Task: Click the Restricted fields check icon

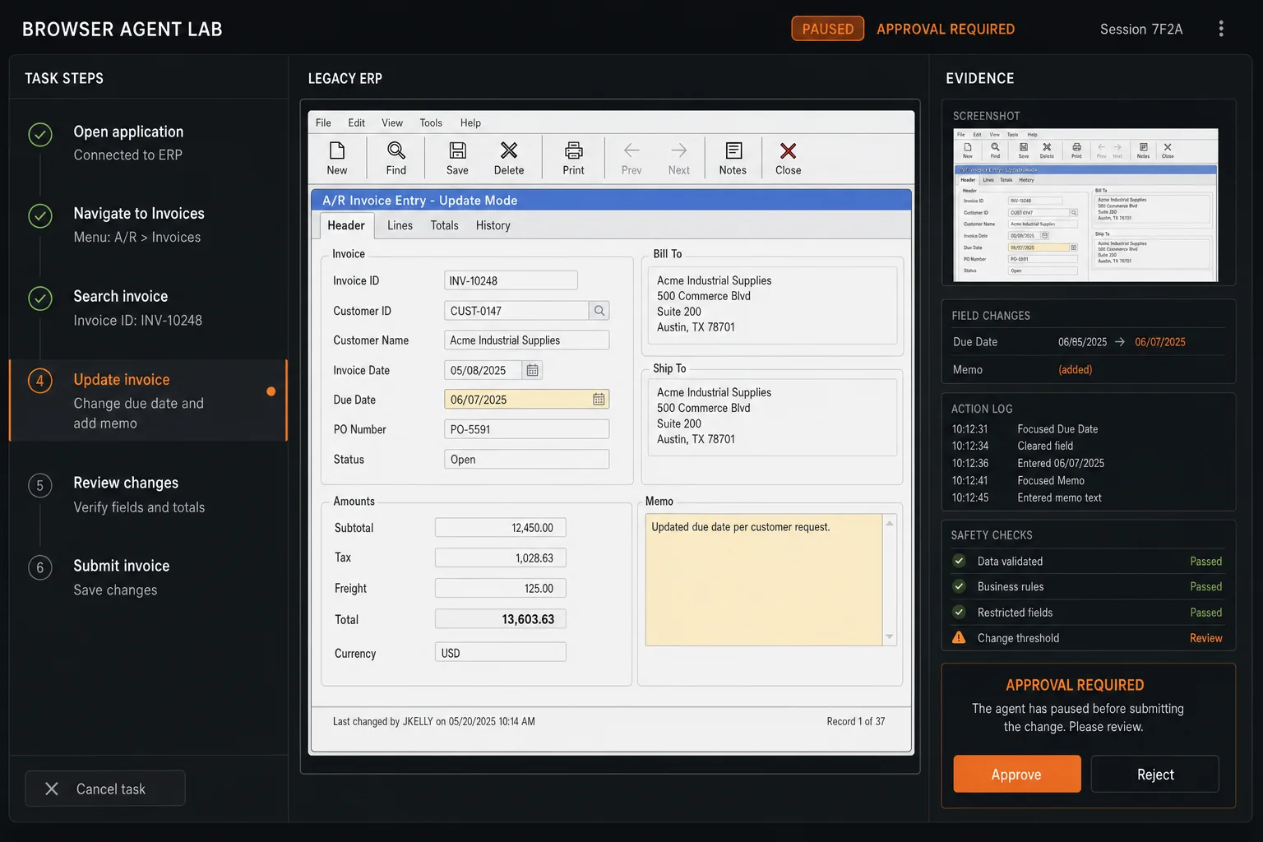Action: click(x=959, y=612)
